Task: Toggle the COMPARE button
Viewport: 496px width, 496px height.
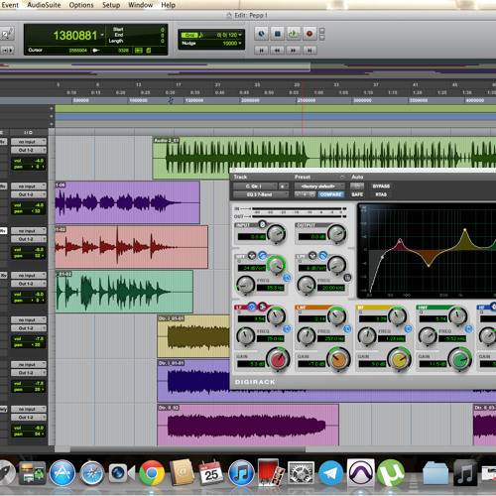Action: 330,194
